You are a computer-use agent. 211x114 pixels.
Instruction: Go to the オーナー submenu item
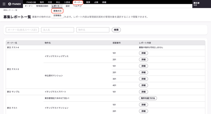pos(29,6)
